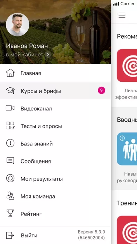Screen dimensions: 137x244
Task: Go to Главная menu item
Action: pyautogui.click(x=55, y=73)
